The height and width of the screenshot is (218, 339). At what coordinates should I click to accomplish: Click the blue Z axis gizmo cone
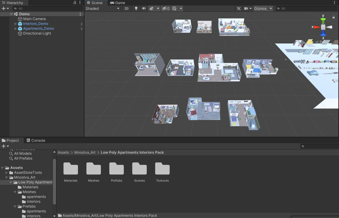pos(323,33)
